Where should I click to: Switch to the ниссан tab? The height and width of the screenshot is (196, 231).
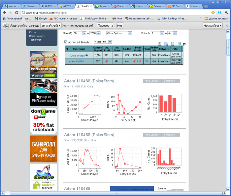click(x=12, y=6)
